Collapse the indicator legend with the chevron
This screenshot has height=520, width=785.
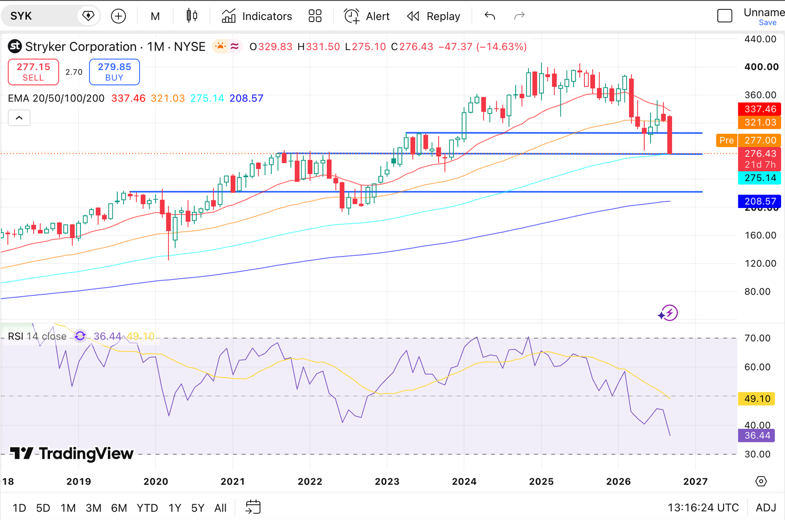pos(19,118)
